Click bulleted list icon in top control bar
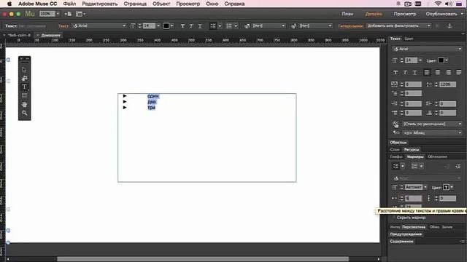467x262 pixels. (x=213, y=26)
